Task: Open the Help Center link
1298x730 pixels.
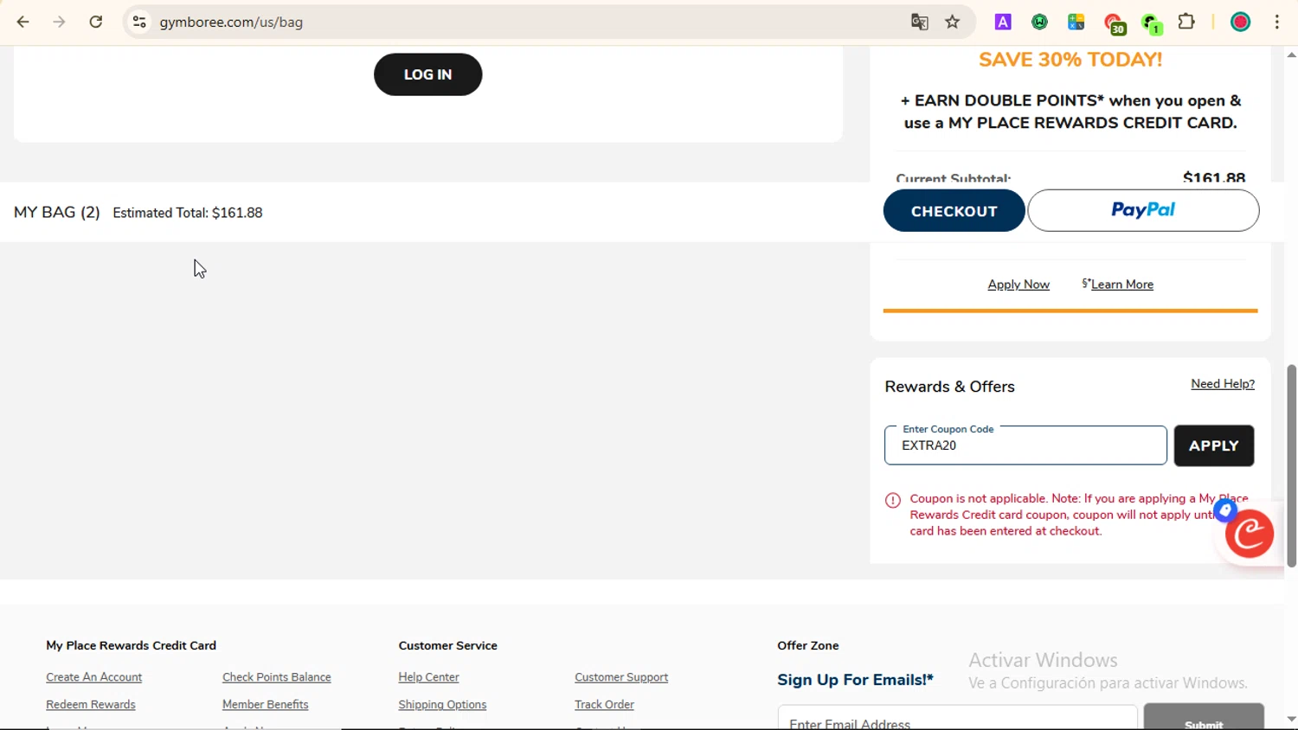Action: tap(428, 677)
